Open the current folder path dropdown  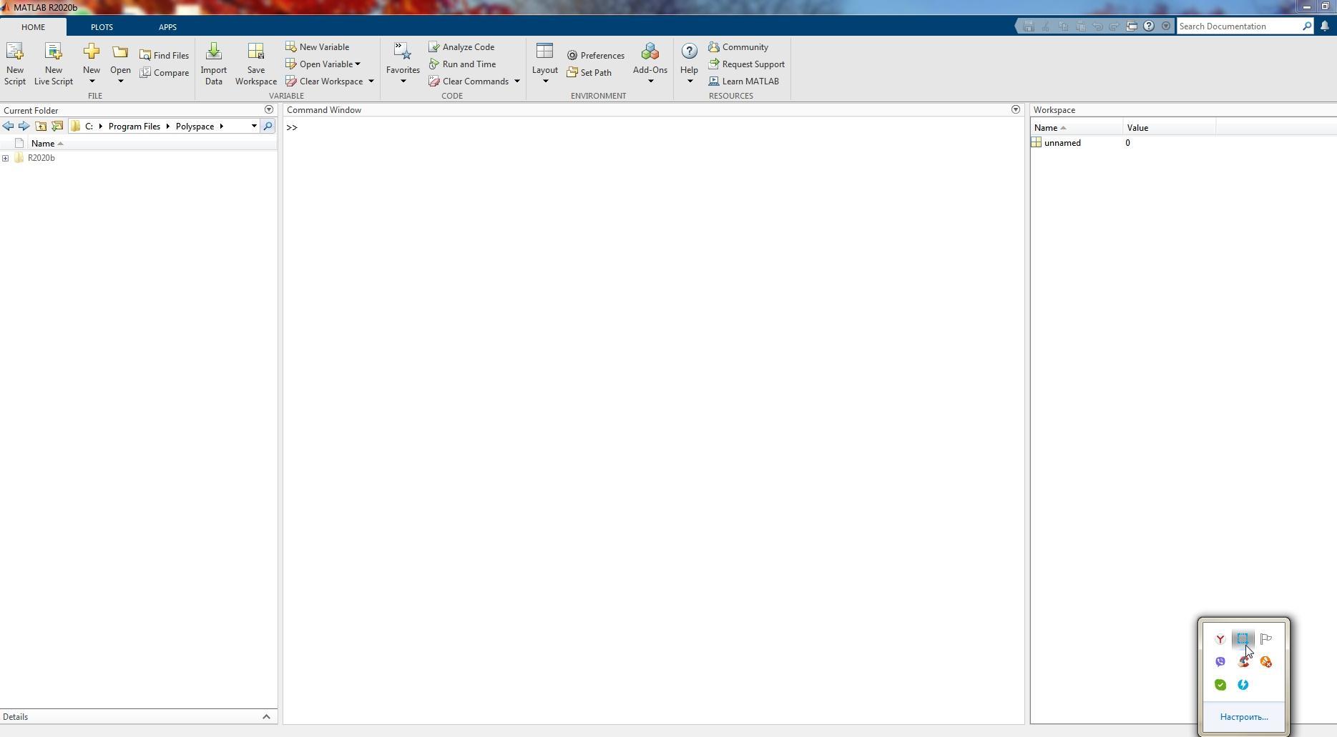(x=254, y=127)
